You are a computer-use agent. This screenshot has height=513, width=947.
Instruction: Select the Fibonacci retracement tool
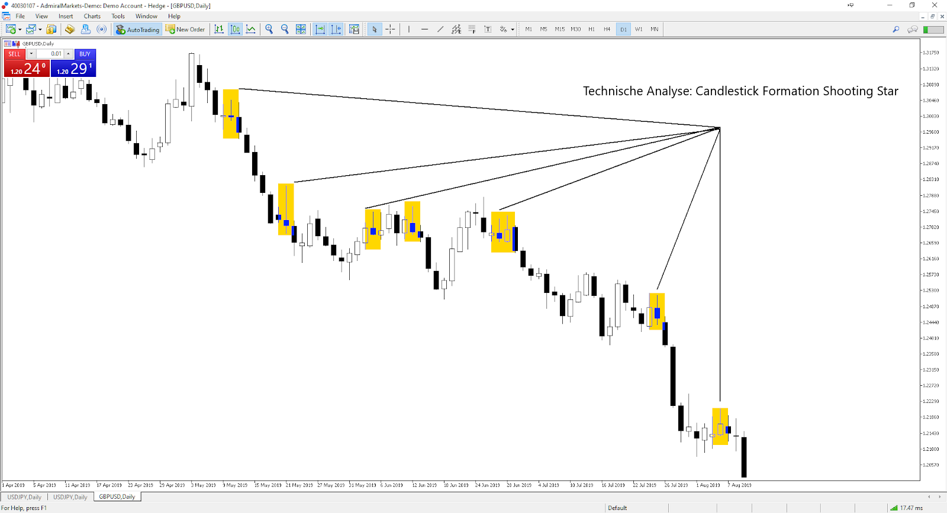coord(472,29)
